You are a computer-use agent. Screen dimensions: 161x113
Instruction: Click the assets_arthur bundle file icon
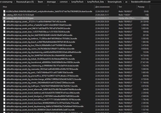coord(4,25)
